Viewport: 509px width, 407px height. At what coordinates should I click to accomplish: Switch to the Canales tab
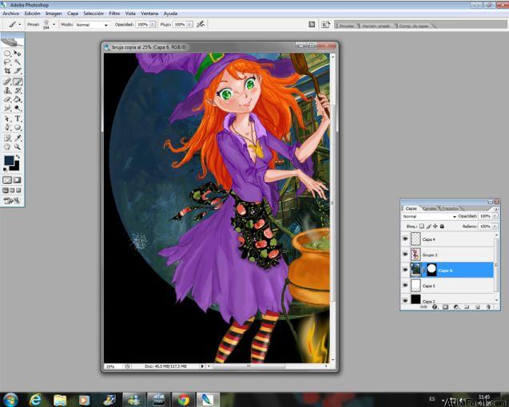click(x=429, y=208)
